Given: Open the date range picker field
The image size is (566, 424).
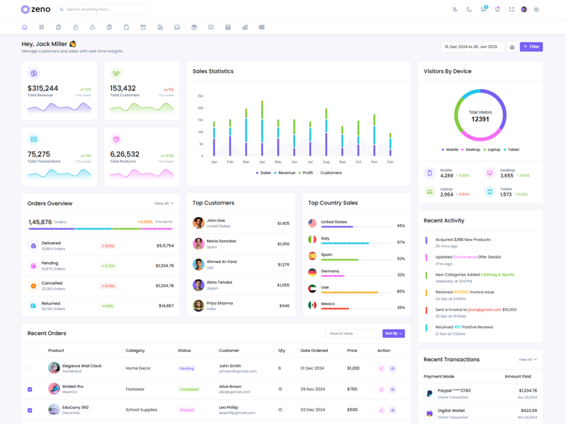Looking at the screenshot, I should (473, 47).
